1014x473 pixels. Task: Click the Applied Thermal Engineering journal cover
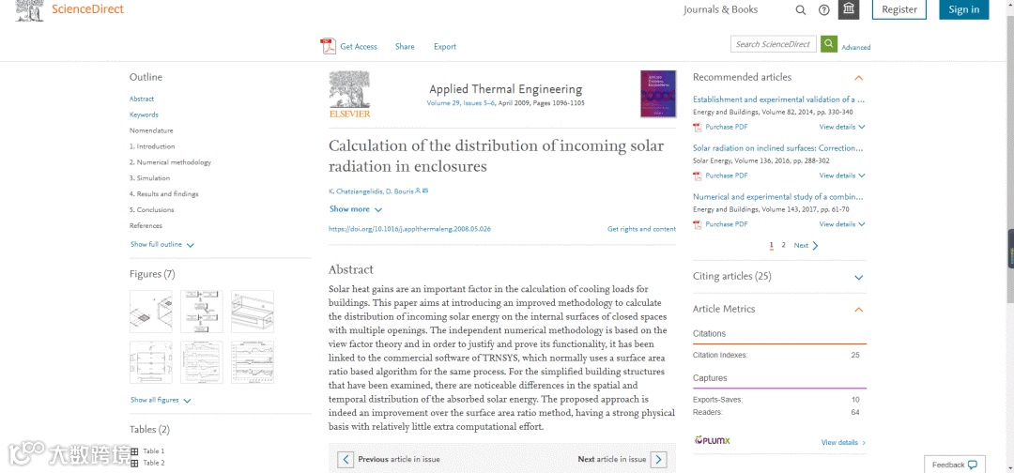click(657, 94)
